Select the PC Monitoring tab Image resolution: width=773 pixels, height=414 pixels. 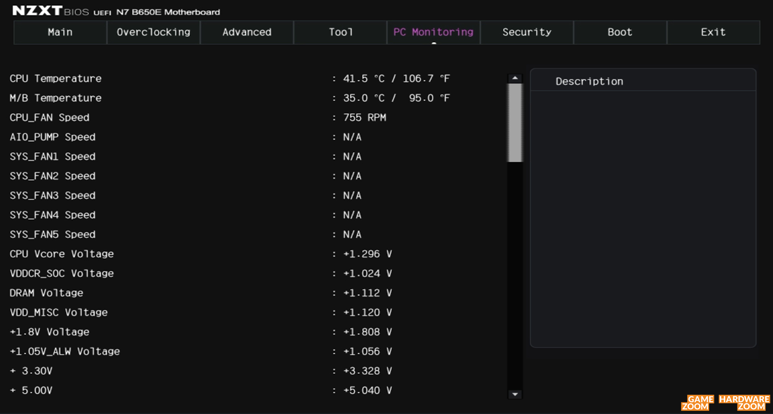tap(434, 32)
